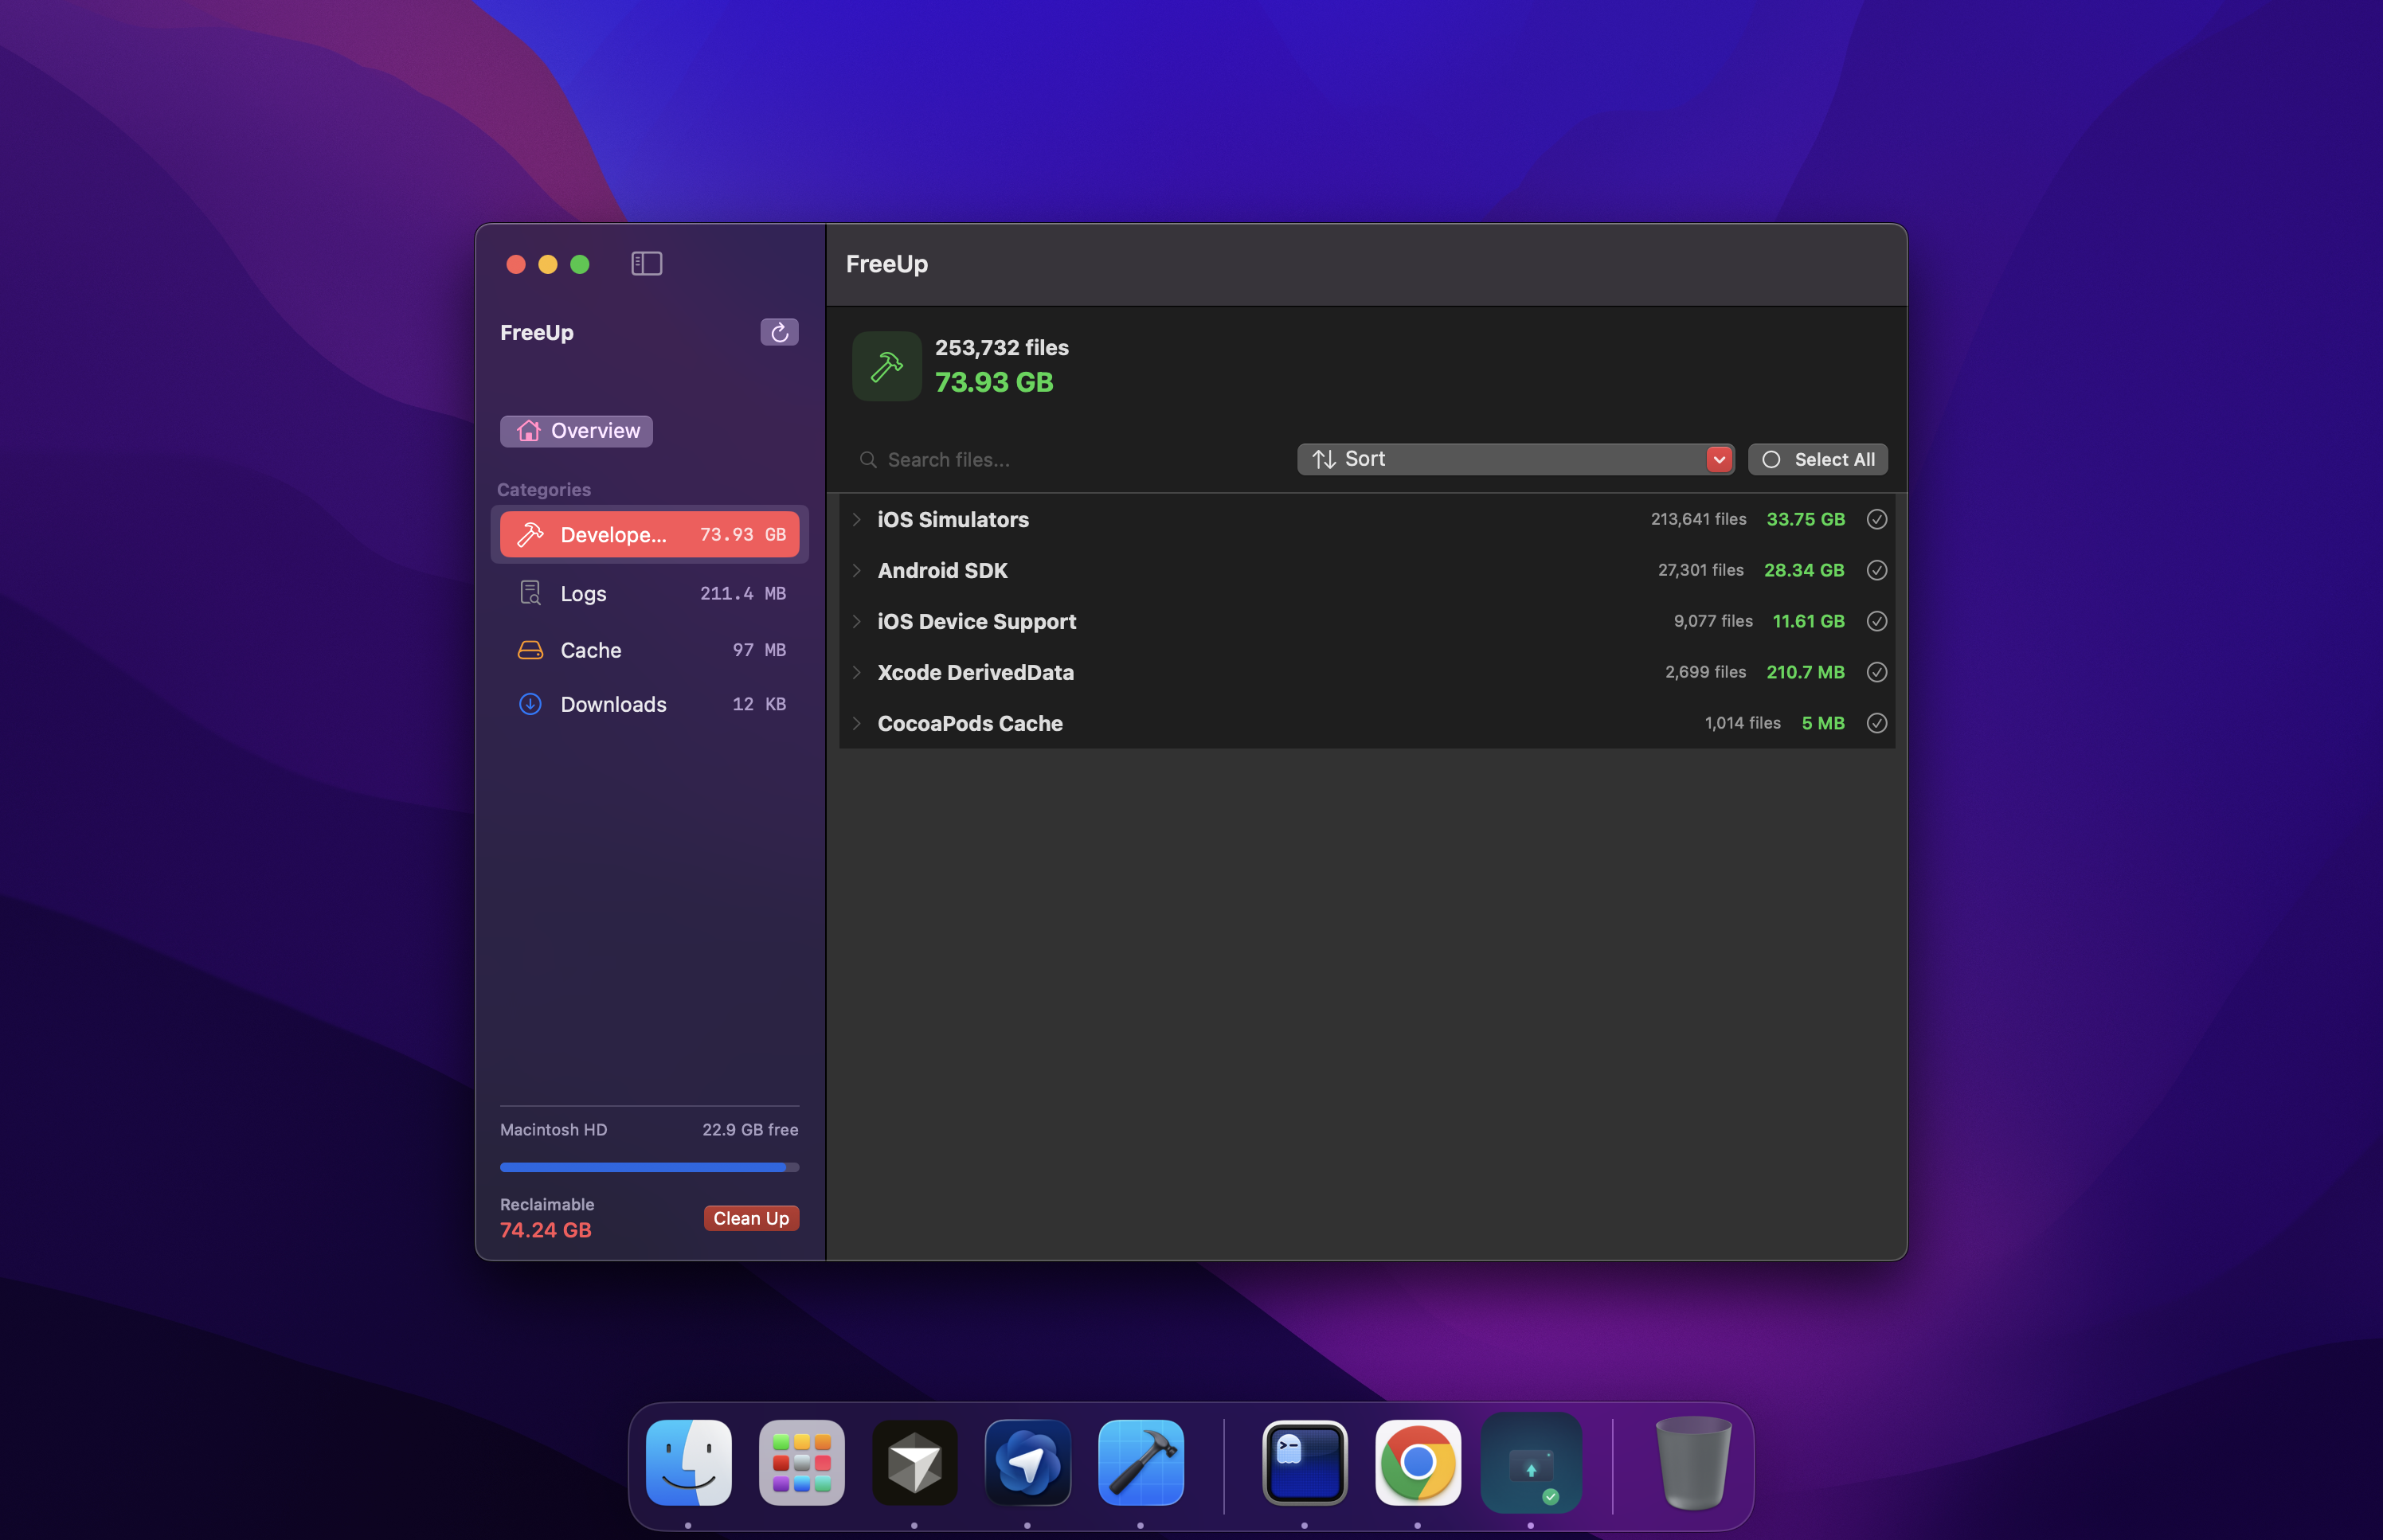Click the Macintosh HD storage usage bar

click(x=649, y=1167)
